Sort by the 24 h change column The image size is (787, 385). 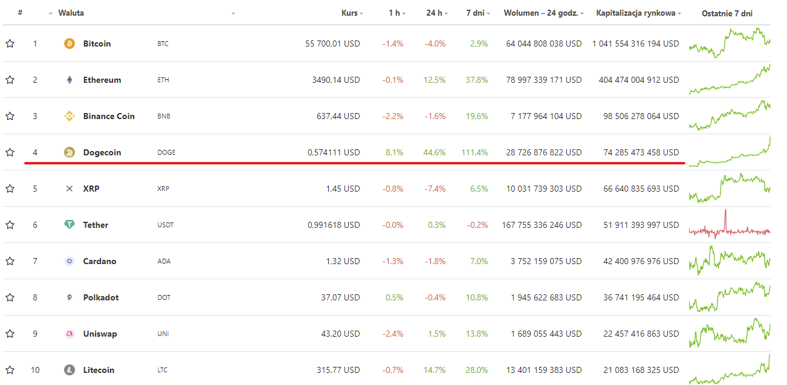[x=436, y=13]
